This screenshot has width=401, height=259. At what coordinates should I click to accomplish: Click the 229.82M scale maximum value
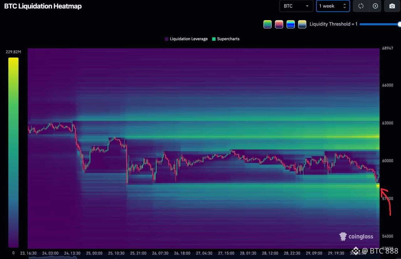coord(13,52)
